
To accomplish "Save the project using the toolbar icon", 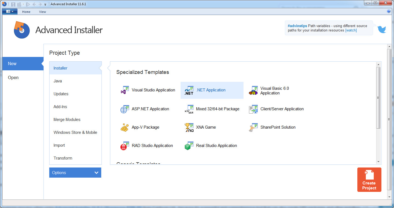I will [x=13, y=4].
